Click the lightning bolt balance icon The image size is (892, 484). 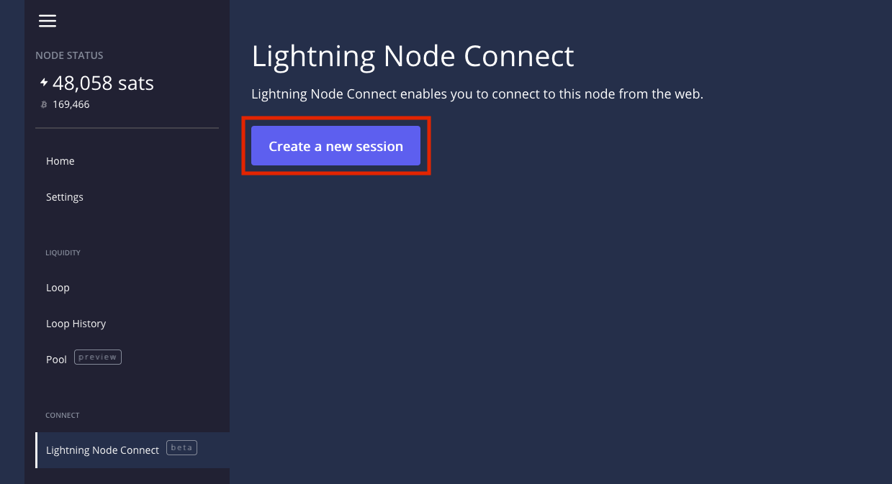[x=44, y=83]
